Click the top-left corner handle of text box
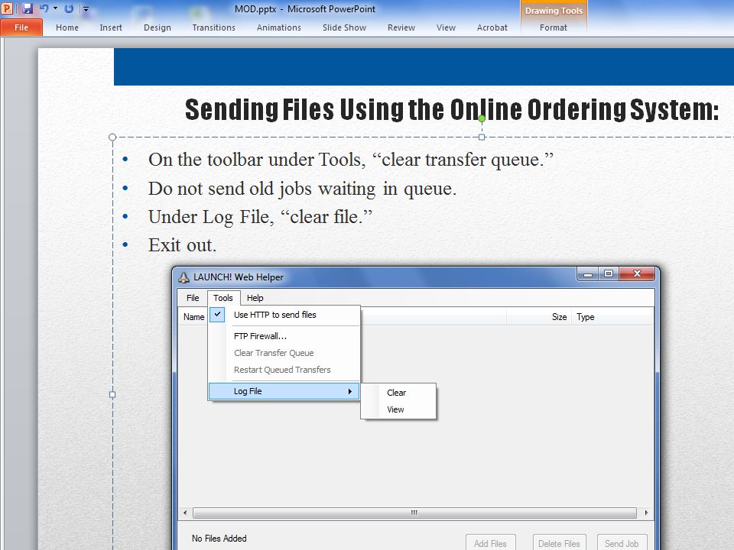Viewport: 734px width, 550px height. tap(112, 137)
